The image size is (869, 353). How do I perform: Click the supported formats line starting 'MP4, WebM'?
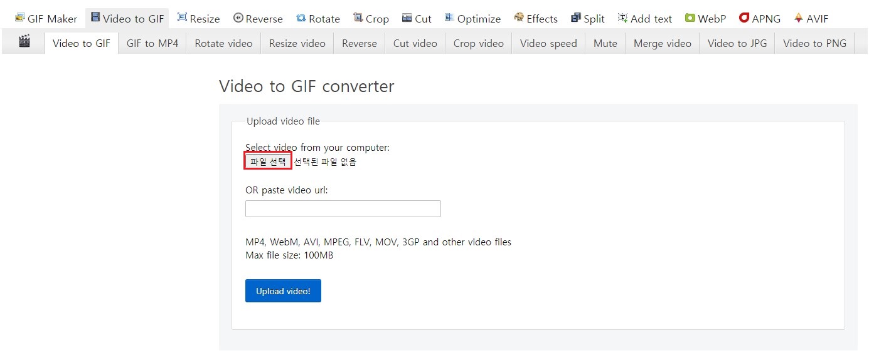[x=378, y=242]
